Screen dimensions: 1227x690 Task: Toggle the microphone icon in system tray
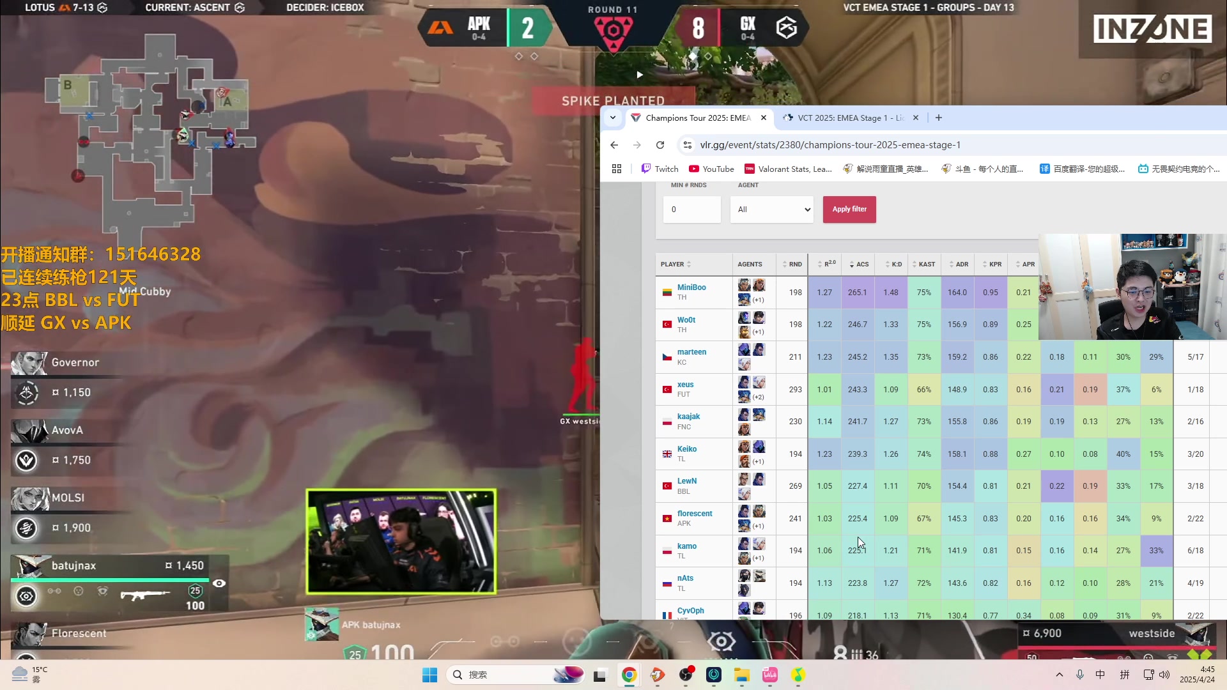[x=1080, y=675]
